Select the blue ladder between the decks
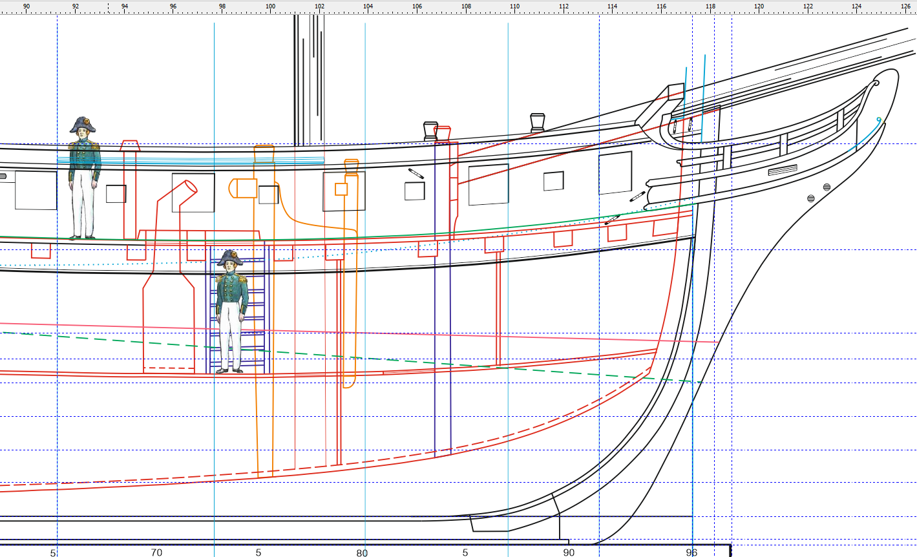Image resolution: width=917 pixels, height=557 pixels. (237, 309)
